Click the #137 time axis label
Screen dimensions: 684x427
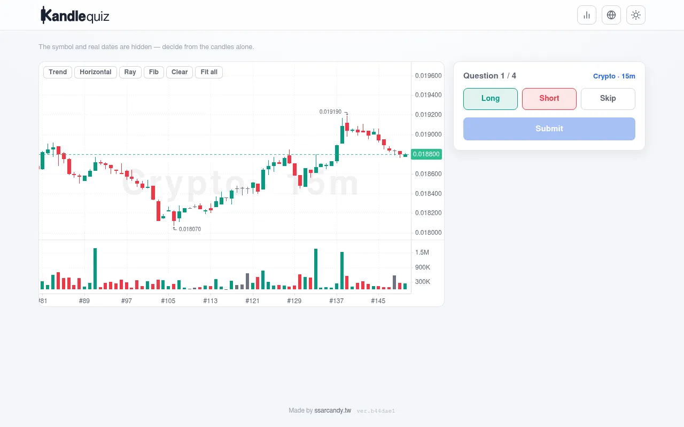point(337,301)
